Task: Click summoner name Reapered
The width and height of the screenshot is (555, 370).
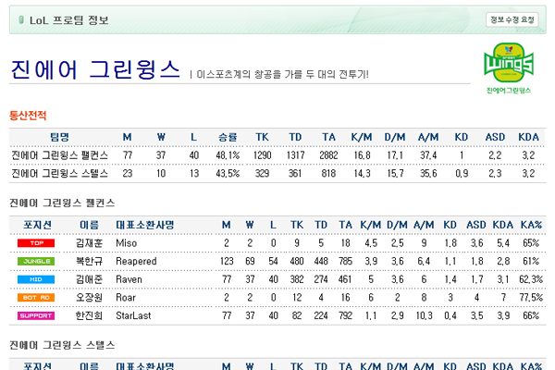Action: click(x=136, y=261)
